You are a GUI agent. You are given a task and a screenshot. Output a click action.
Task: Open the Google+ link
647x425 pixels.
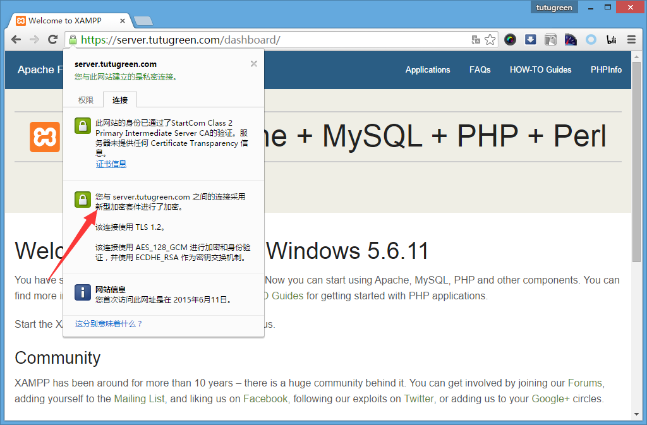coord(550,399)
